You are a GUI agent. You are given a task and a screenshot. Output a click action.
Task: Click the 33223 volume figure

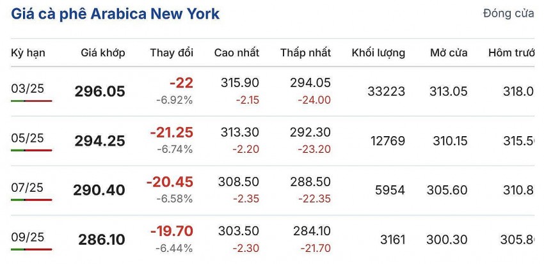[386, 91]
